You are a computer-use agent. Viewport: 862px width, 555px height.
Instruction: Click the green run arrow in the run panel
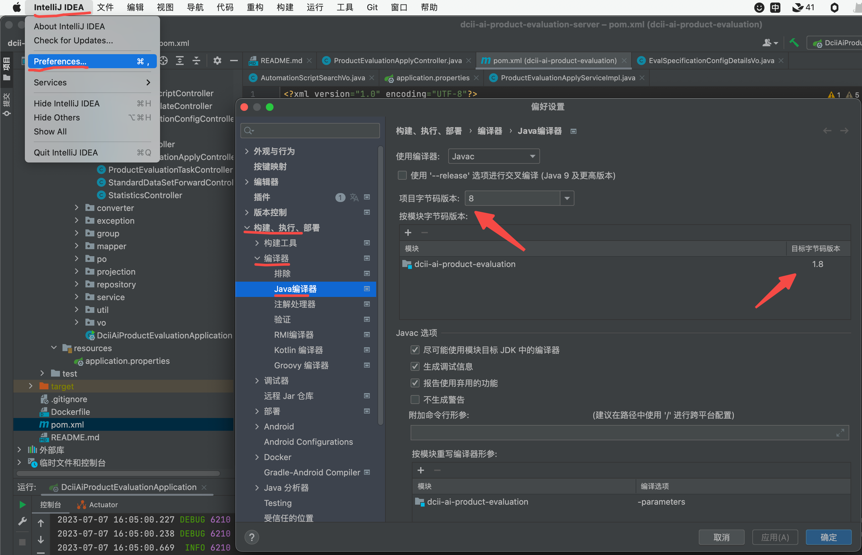pos(22,505)
